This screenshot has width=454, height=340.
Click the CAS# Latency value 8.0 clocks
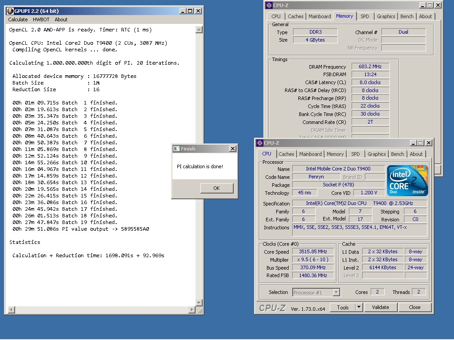point(370,82)
